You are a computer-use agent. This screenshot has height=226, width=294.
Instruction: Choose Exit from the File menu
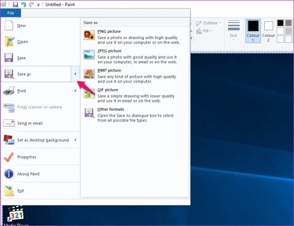coord(40,191)
